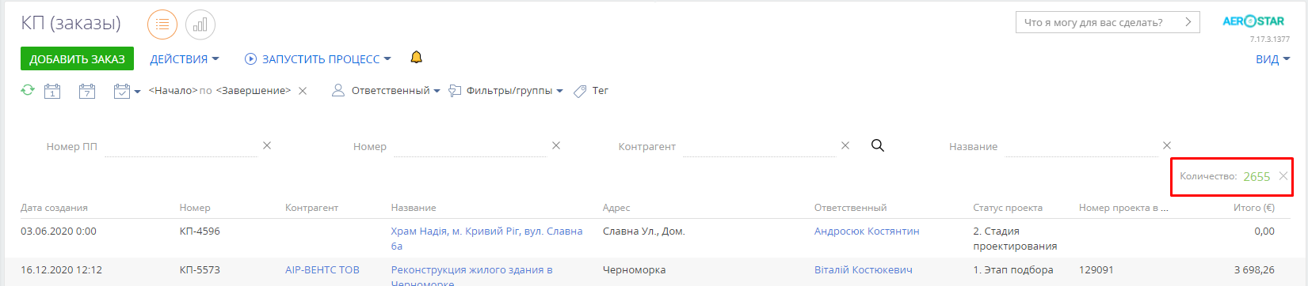This screenshot has height=286, width=1308.
Task: Click the Добавить заказ button
Action: coord(77,58)
